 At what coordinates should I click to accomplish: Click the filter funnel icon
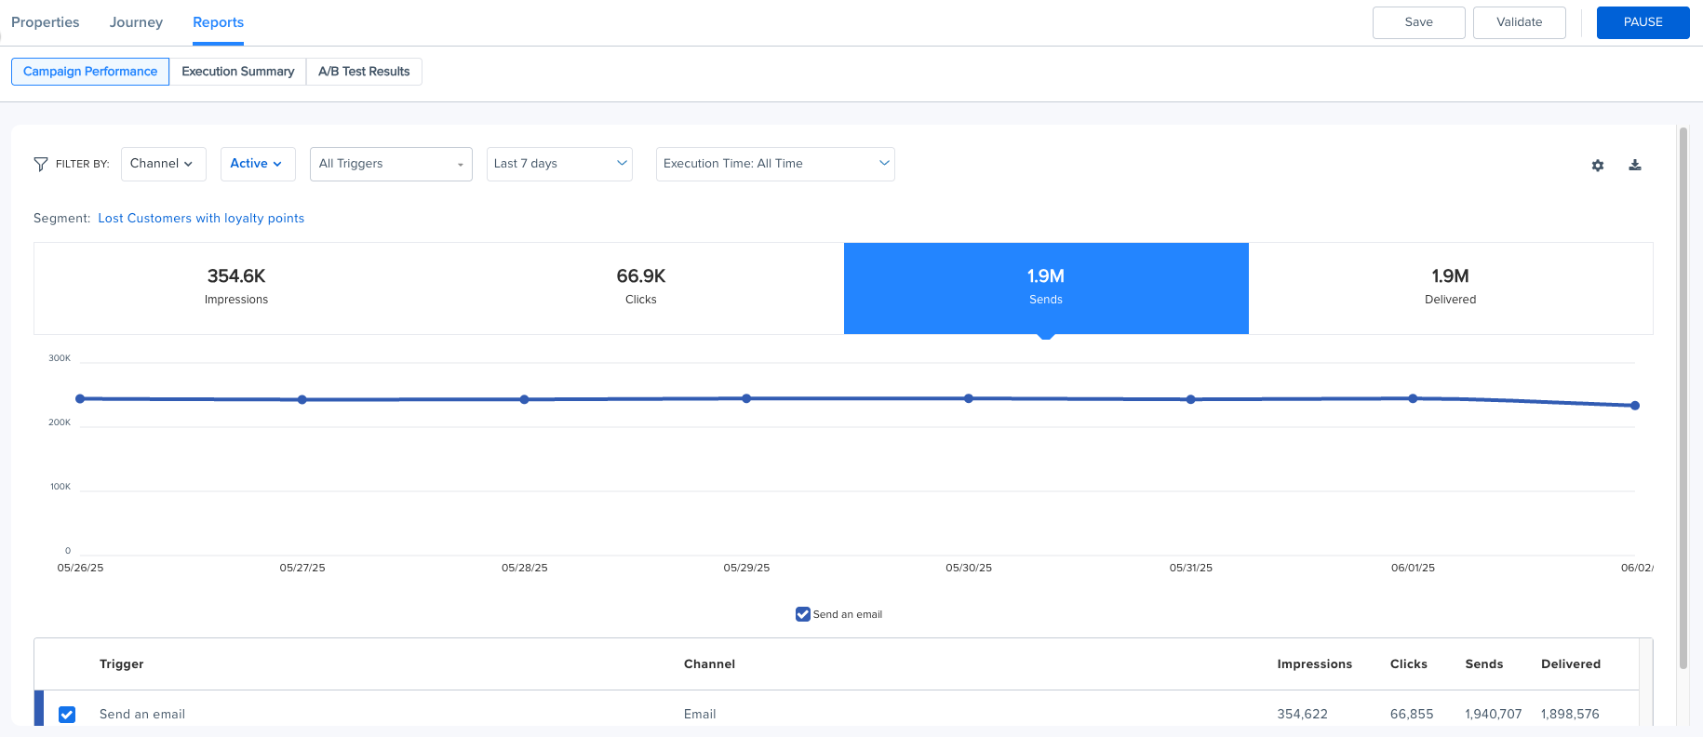tap(41, 164)
